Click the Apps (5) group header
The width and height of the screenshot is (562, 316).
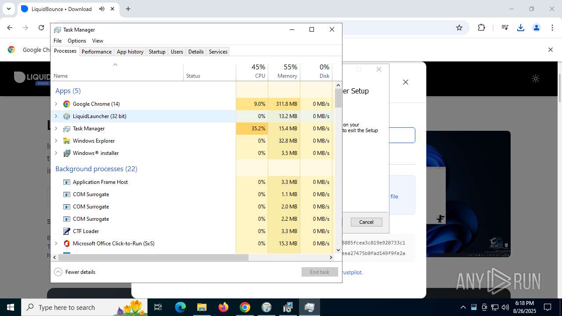68,91
